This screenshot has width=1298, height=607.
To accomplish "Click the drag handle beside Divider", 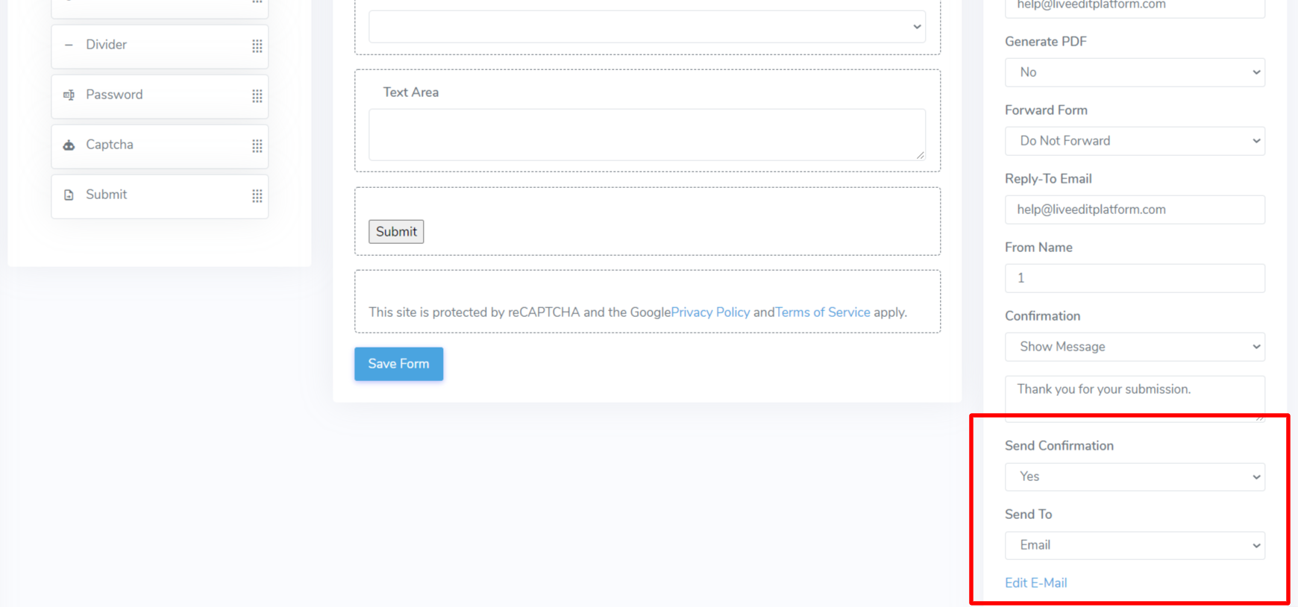I will tap(257, 46).
